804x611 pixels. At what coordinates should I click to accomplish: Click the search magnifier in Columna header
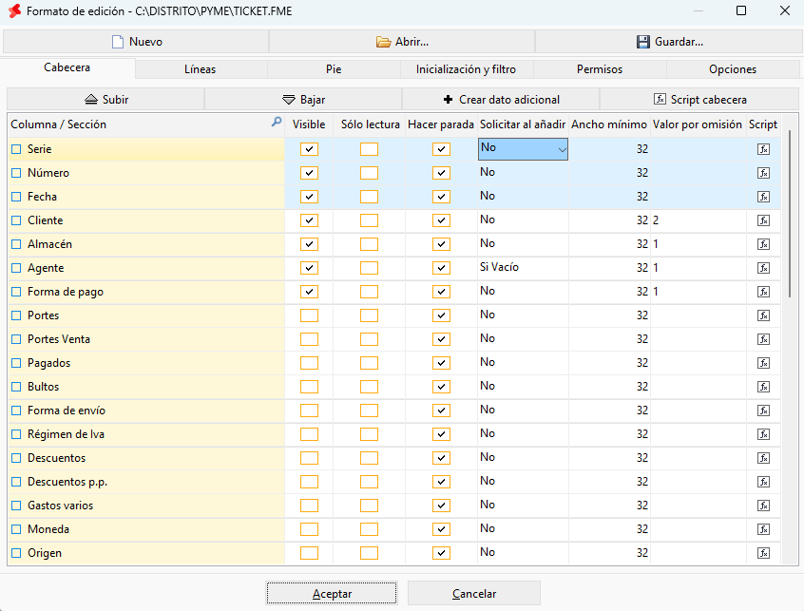pos(277,122)
